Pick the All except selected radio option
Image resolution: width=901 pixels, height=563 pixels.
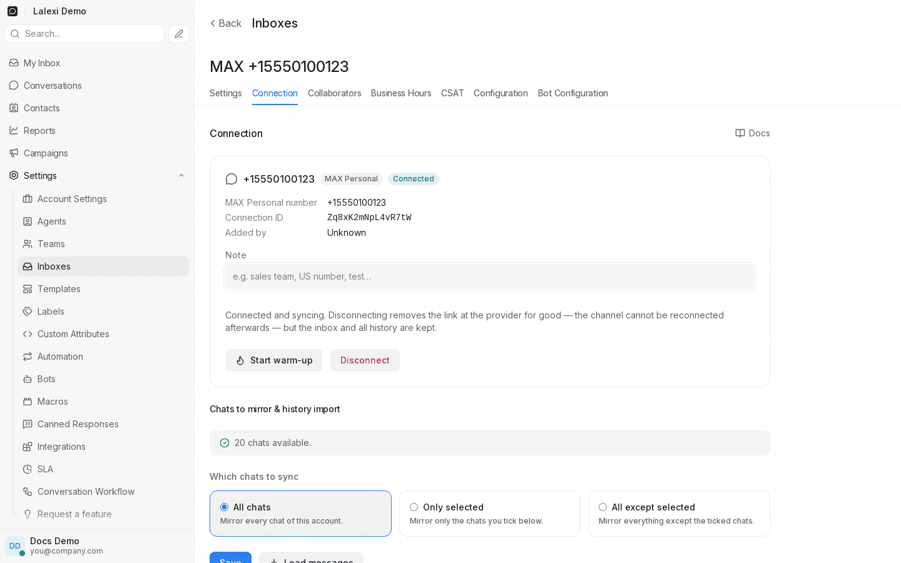(x=603, y=507)
